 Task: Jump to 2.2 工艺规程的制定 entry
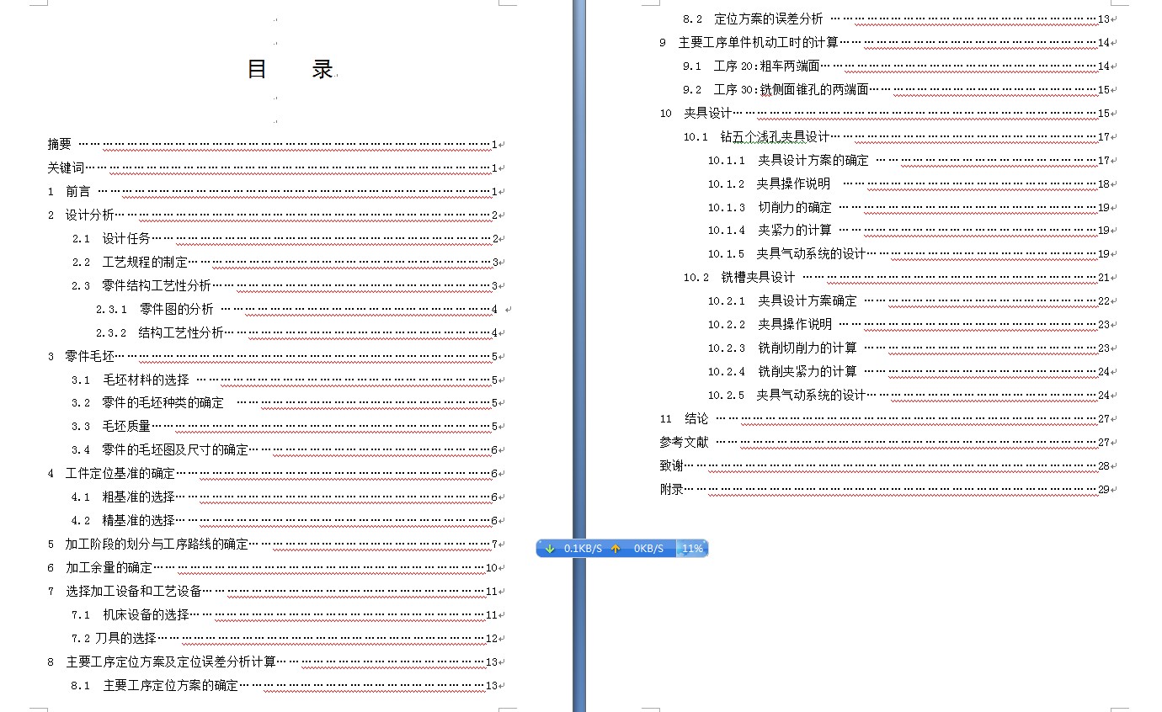(285, 263)
